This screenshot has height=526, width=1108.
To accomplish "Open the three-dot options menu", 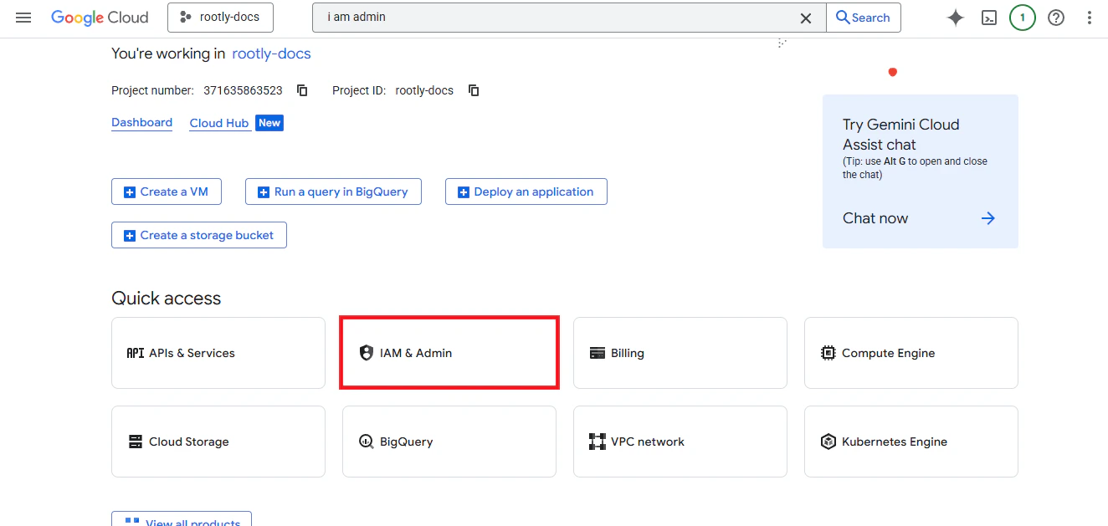I will coord(1089,17).
